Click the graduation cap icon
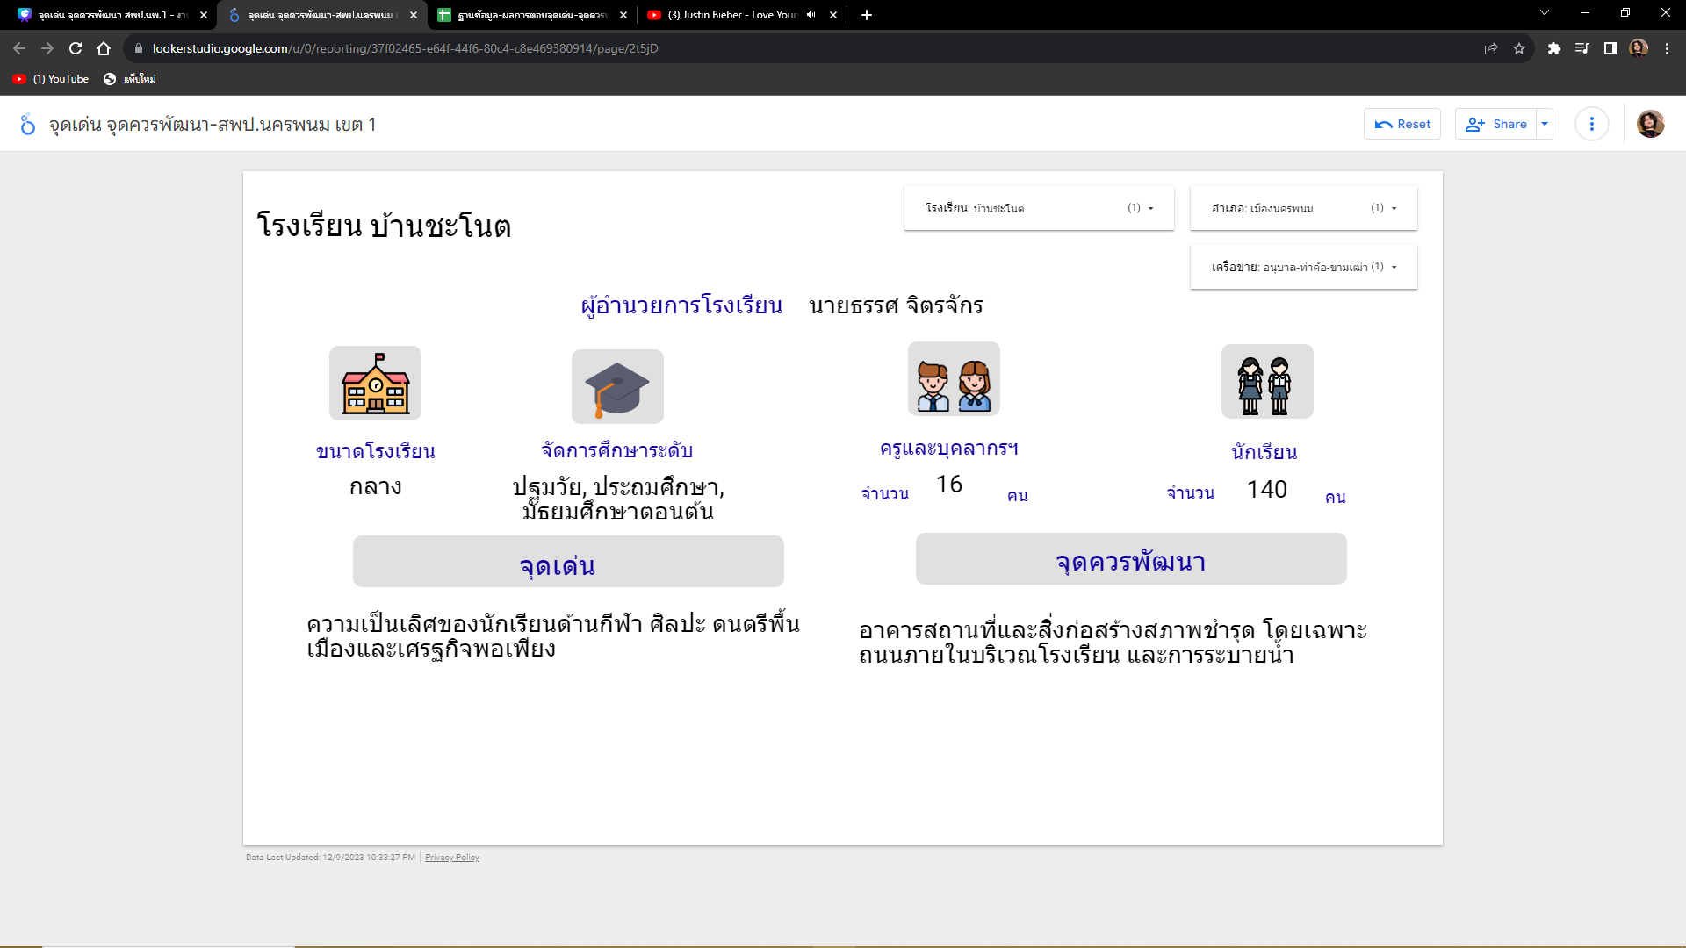This screenshot has height=948, width=1686. click(617, 387)
